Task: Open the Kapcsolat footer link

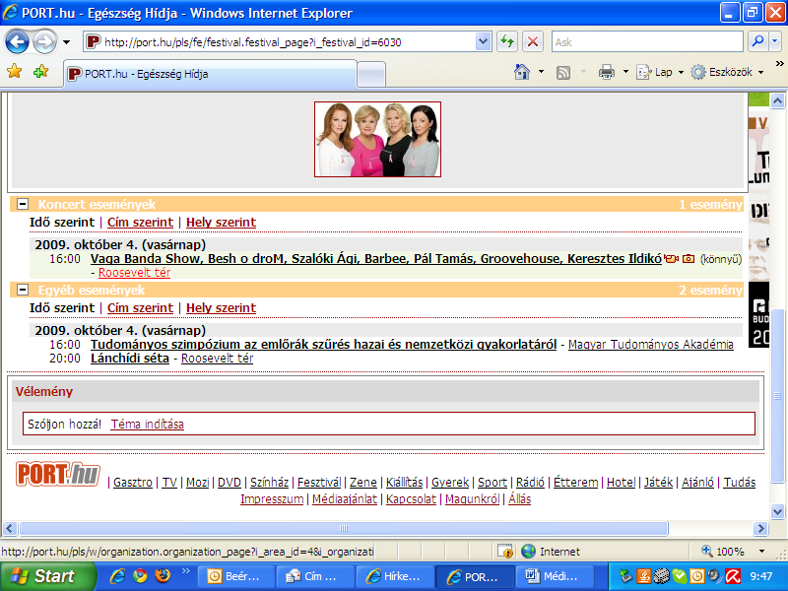Action: 411,499
